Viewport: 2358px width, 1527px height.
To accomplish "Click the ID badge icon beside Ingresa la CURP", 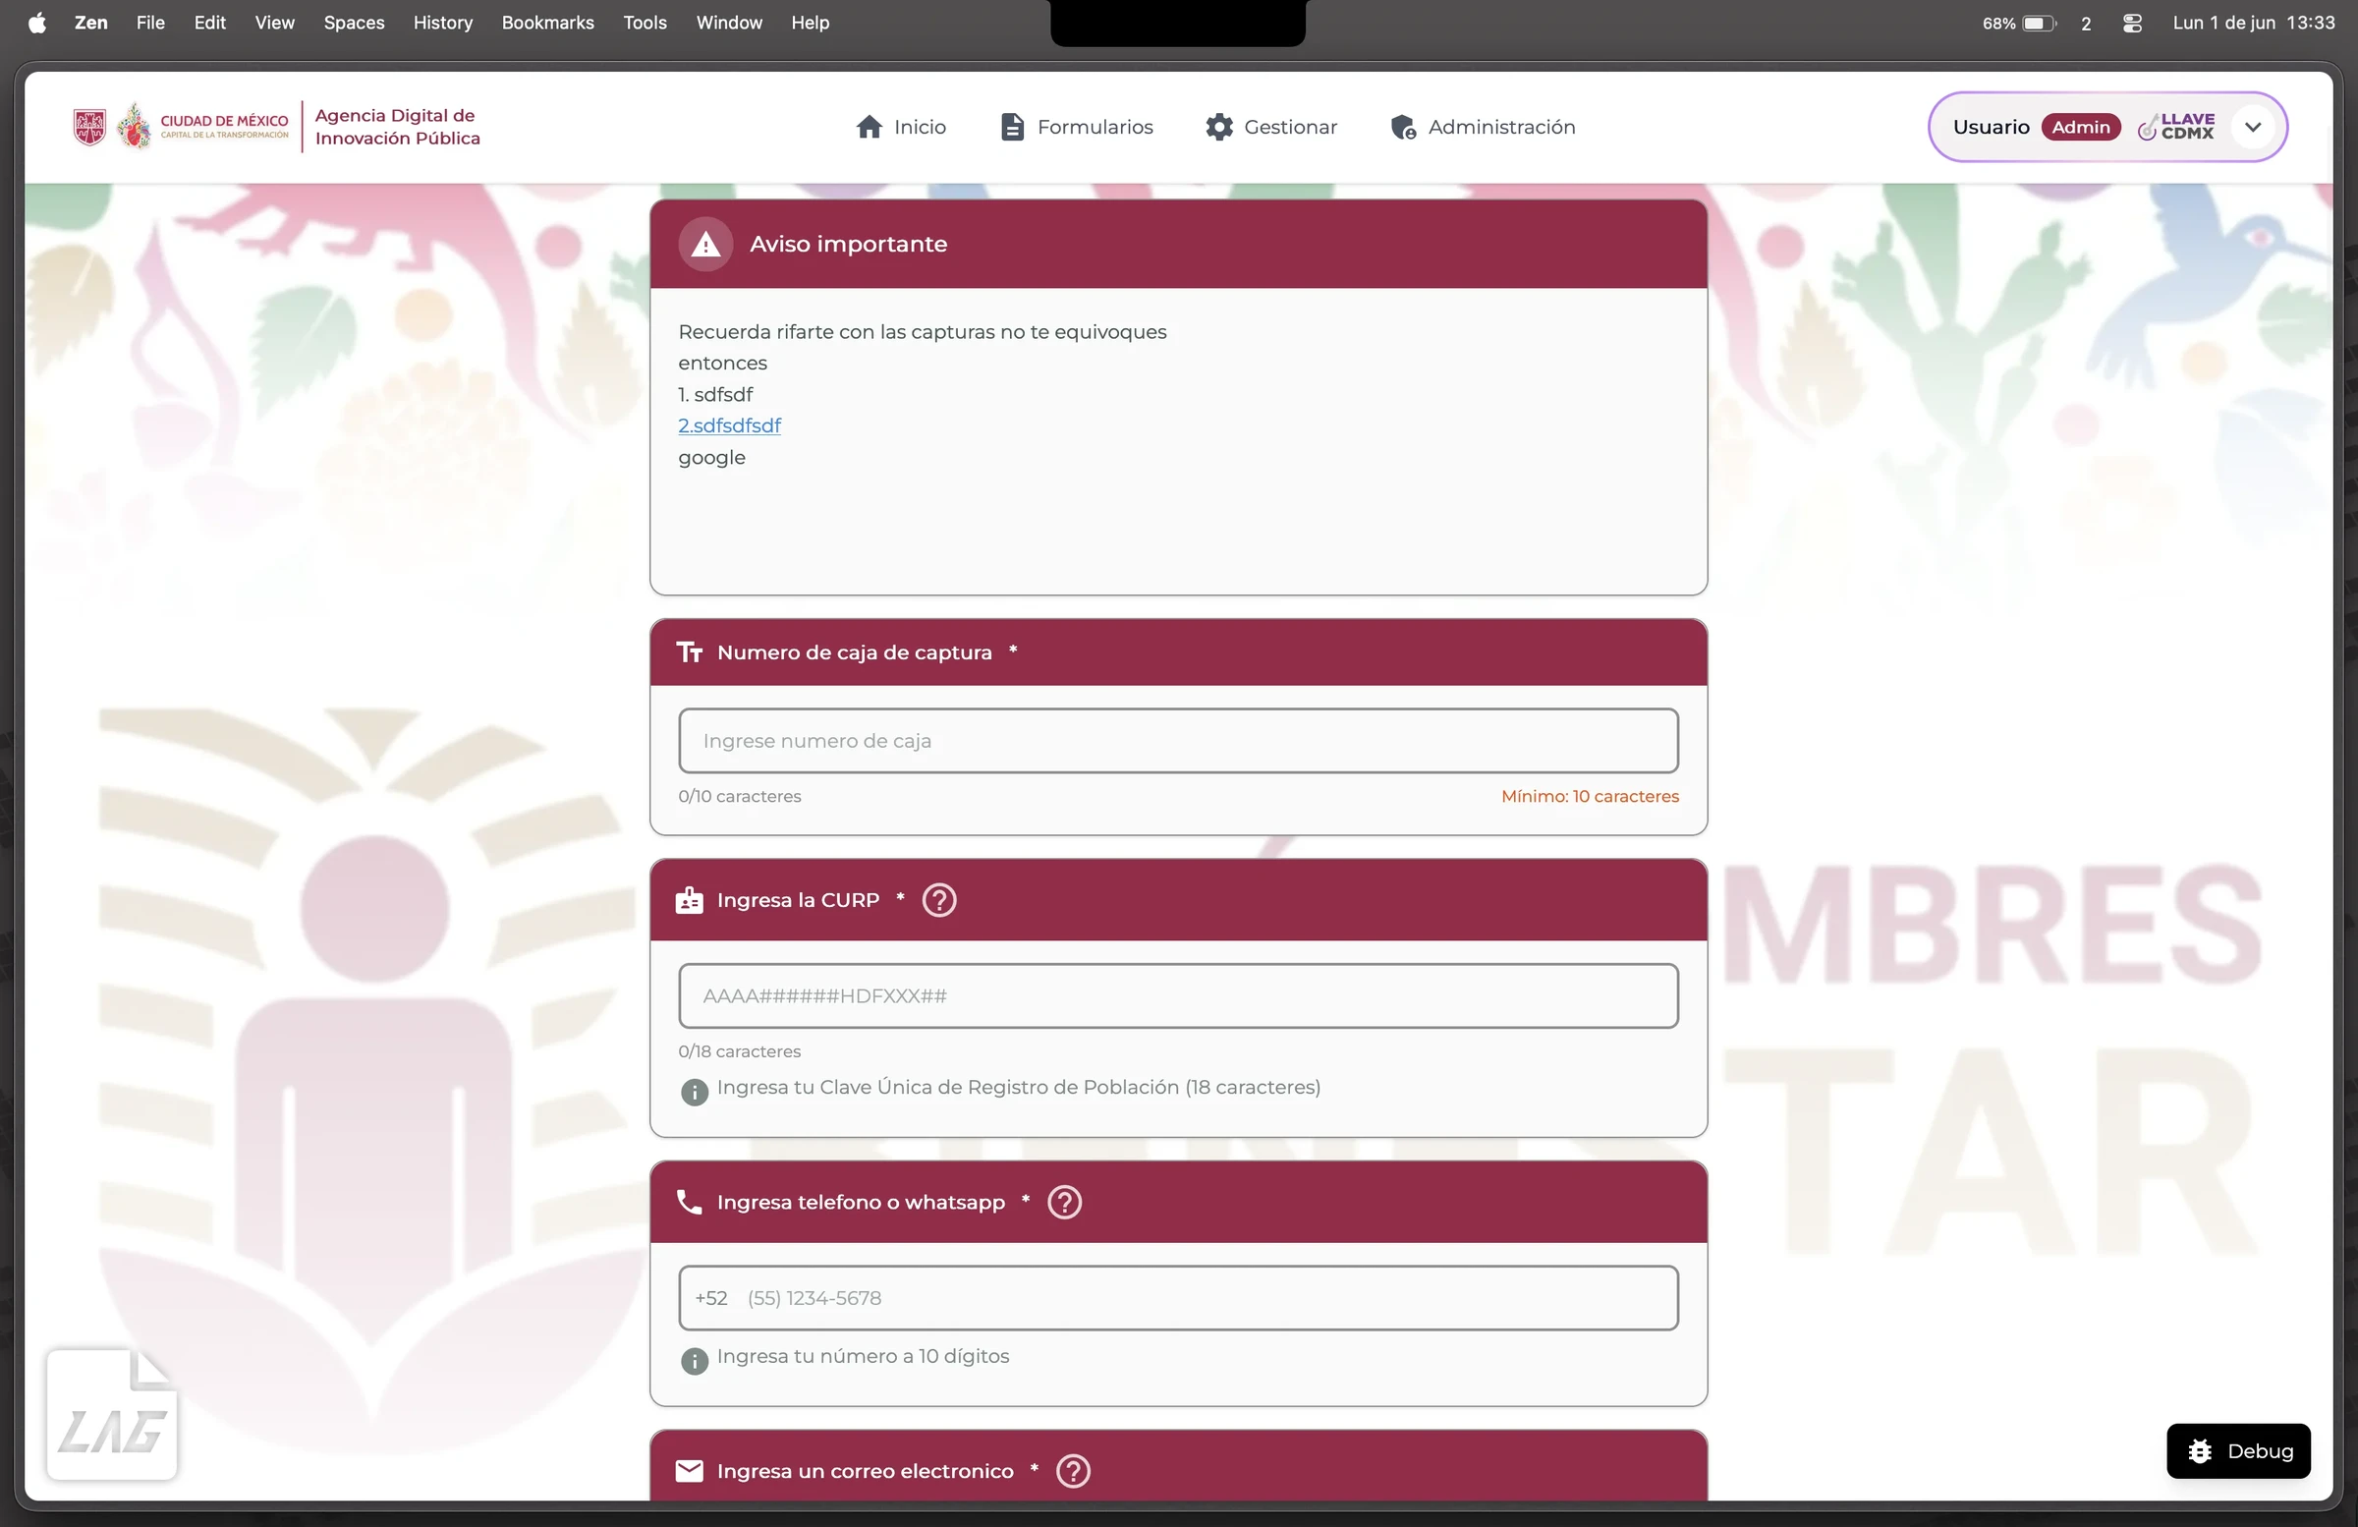I will point(690,900).
